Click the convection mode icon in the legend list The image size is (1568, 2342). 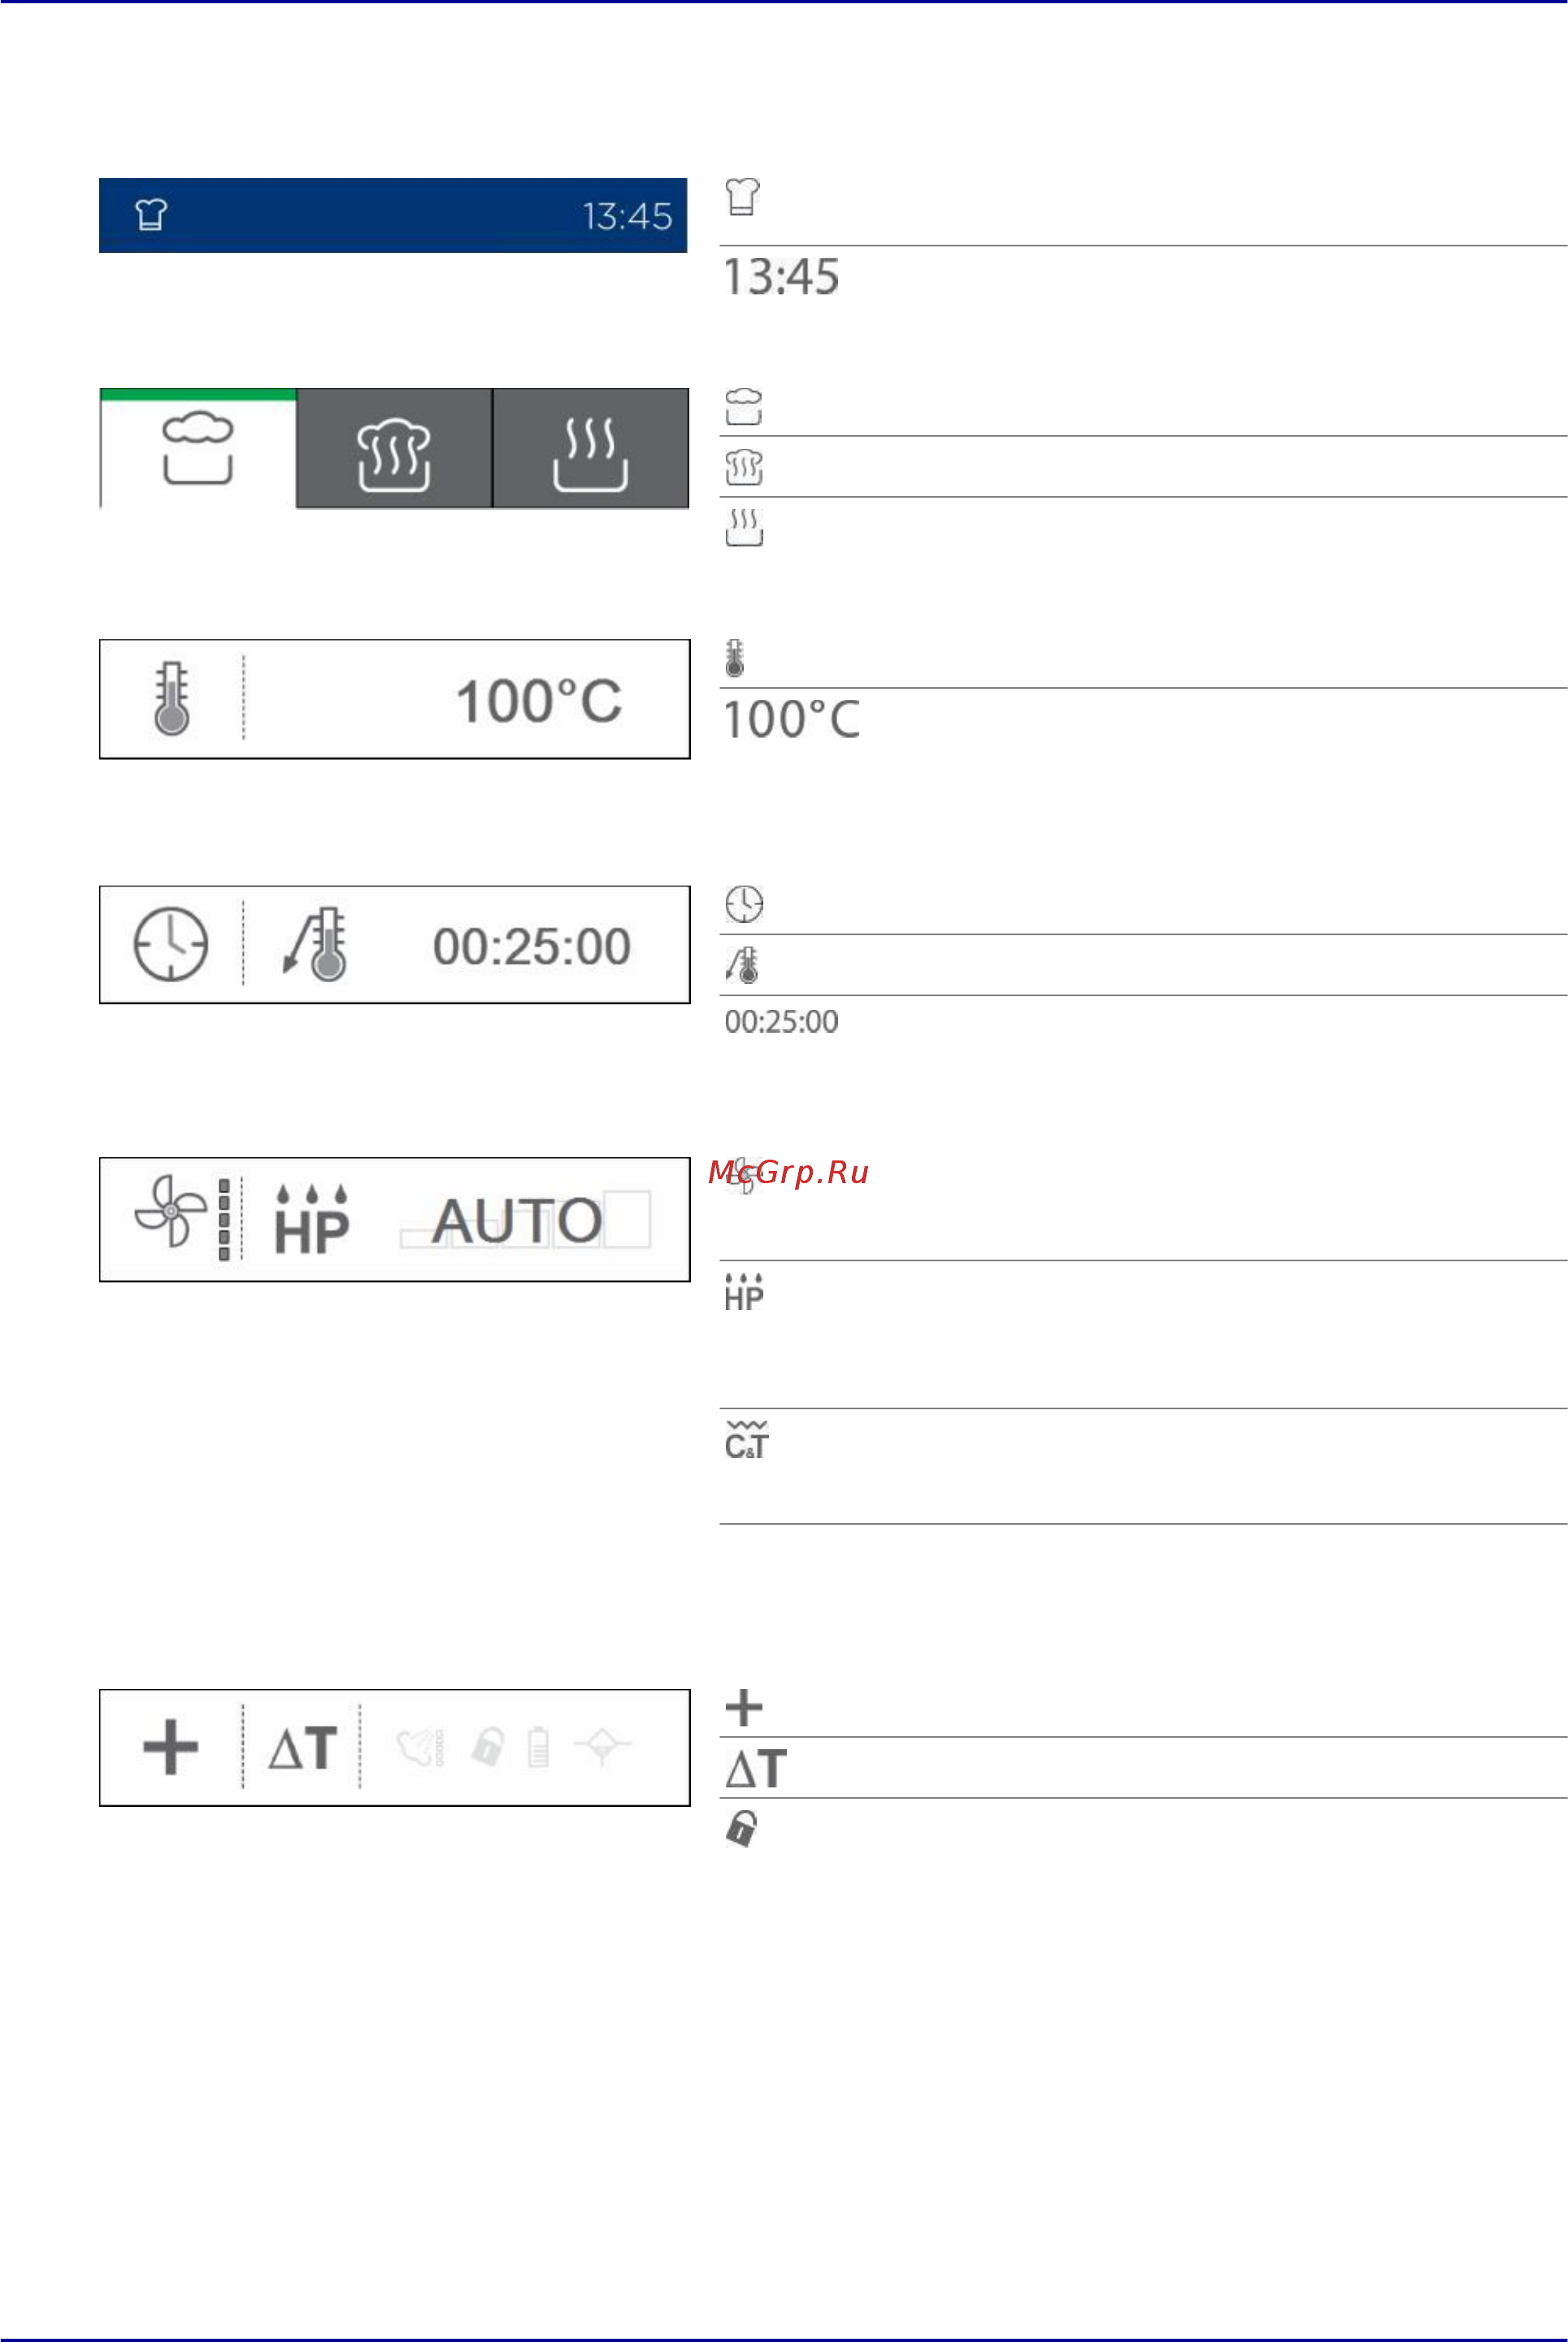point(743,406)
